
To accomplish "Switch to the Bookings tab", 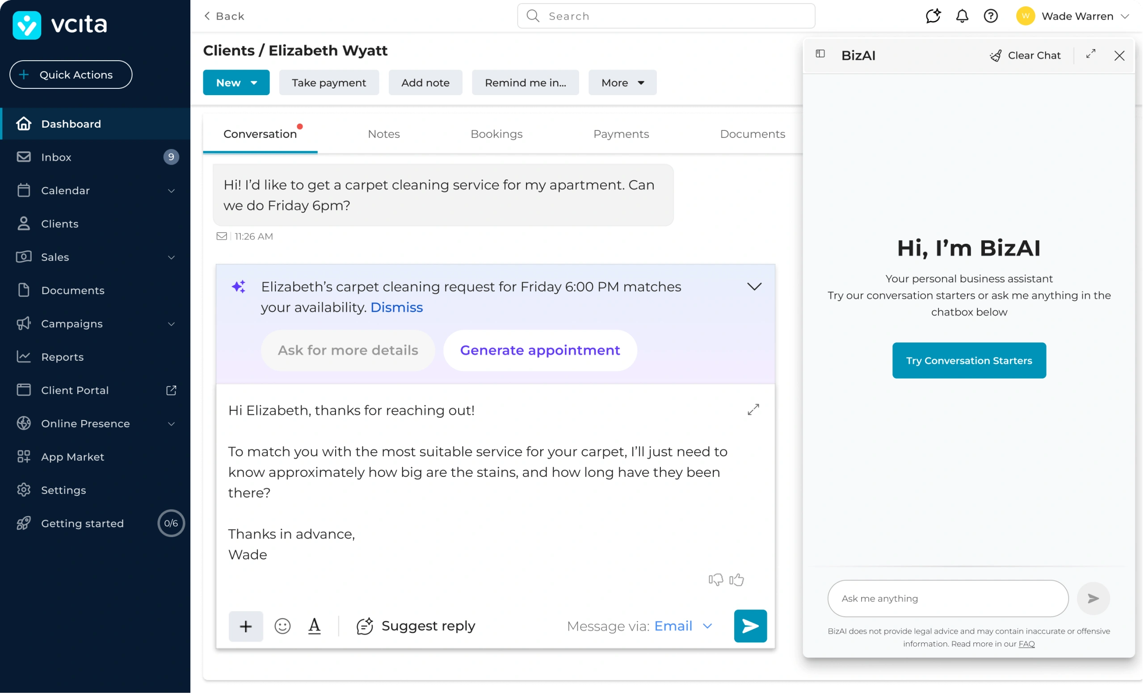I will 496,134.
